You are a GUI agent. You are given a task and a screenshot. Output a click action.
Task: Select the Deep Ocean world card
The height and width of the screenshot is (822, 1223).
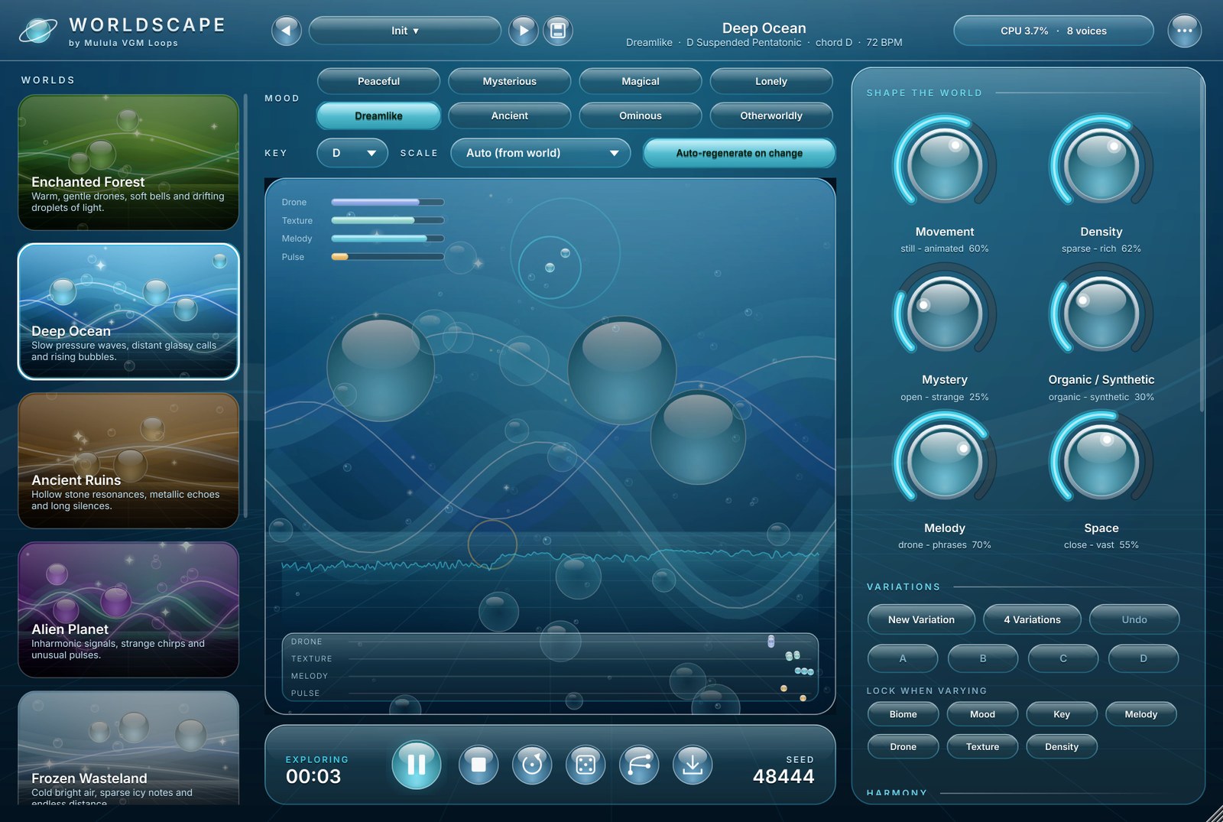pos(128,311)
